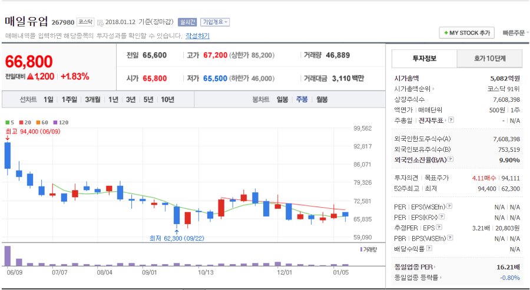Click the help icon next to 외국인소진율(B/A)
Image resolution: width=530 pixels, height=290 pixels.
(x=450, y=159)
